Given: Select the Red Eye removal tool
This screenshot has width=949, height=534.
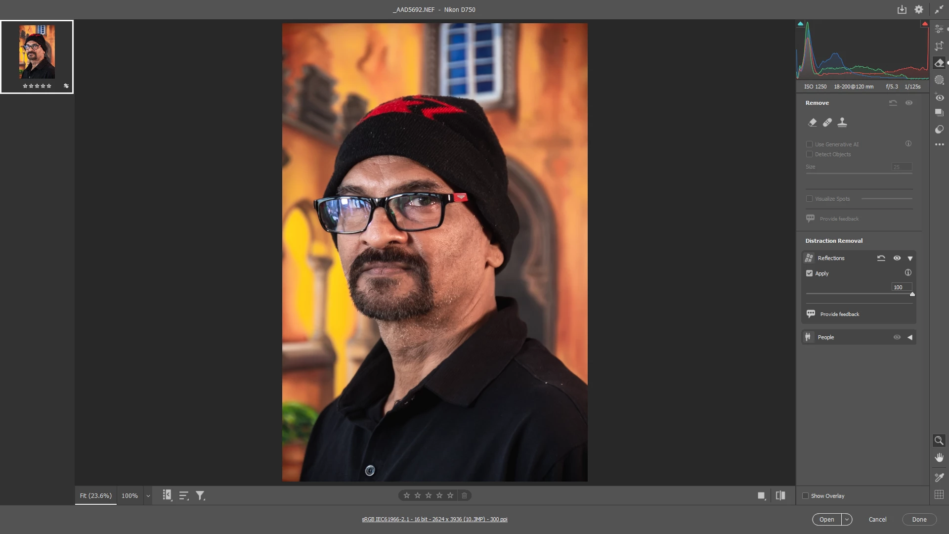Looking at the screenshot, I should point(939,97).
